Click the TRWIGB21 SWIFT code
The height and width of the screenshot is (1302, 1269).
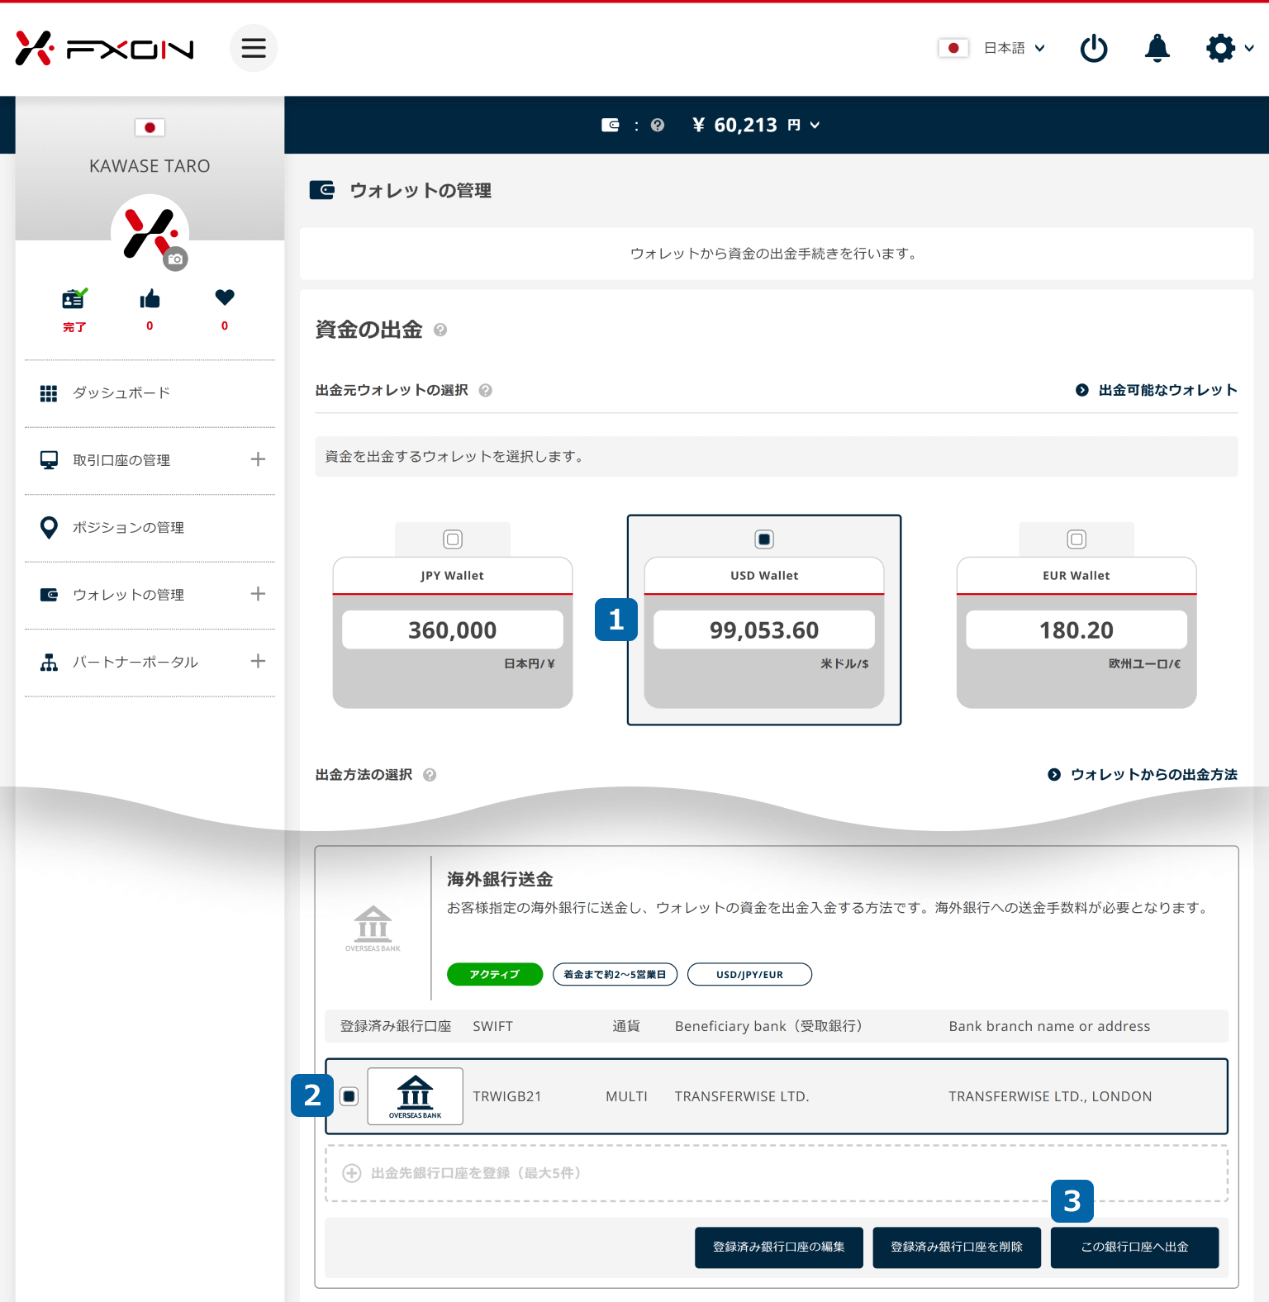point(507,1096)
